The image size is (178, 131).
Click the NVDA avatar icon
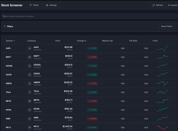29,110
